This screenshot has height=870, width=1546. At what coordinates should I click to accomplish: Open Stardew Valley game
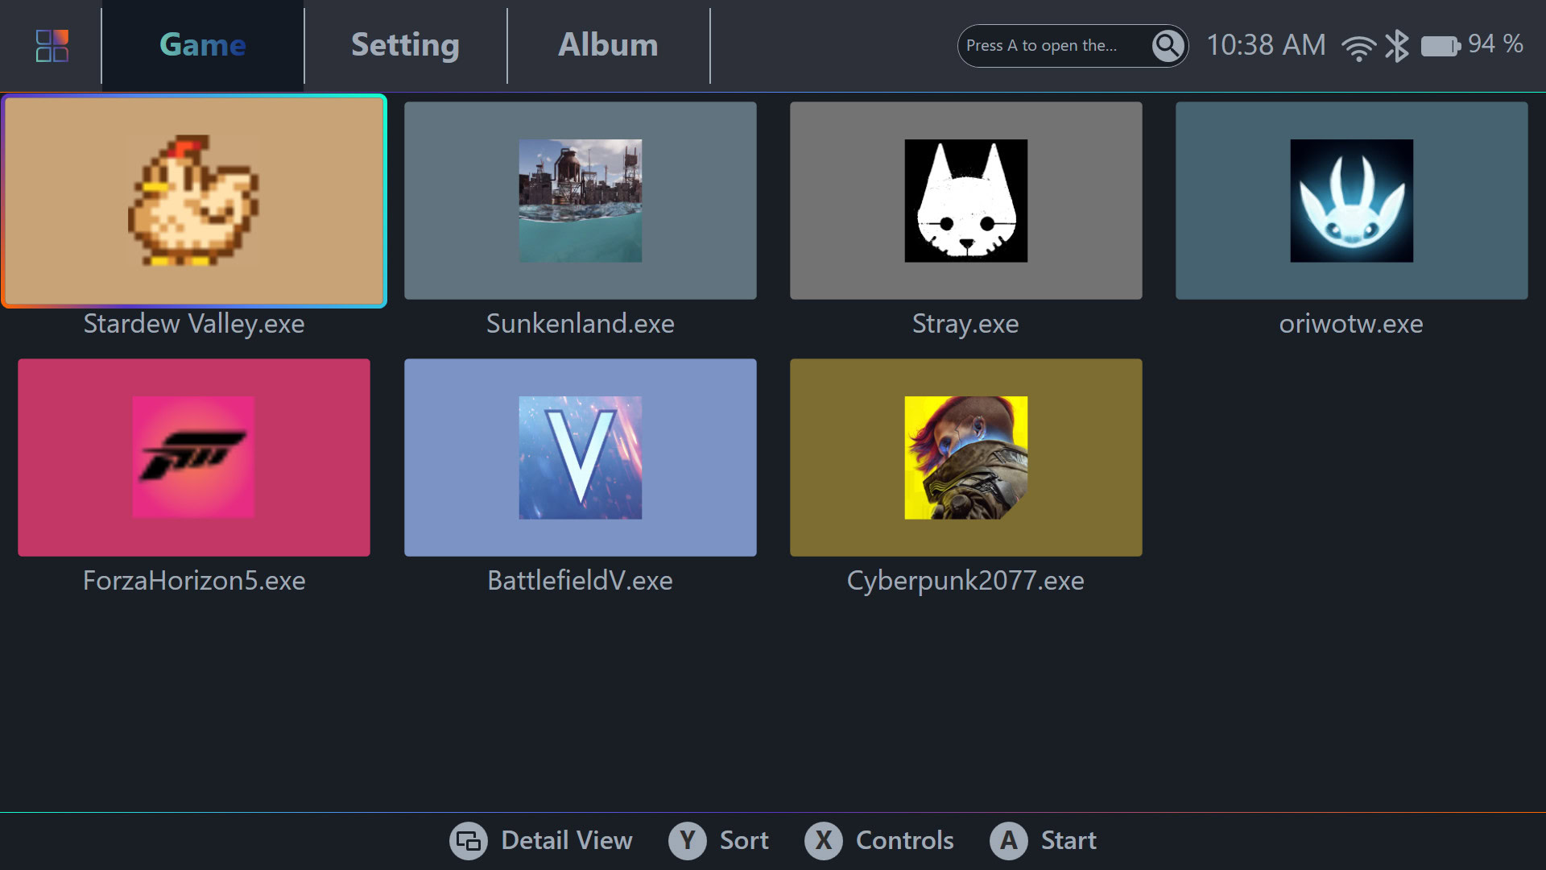pos(196,201)
